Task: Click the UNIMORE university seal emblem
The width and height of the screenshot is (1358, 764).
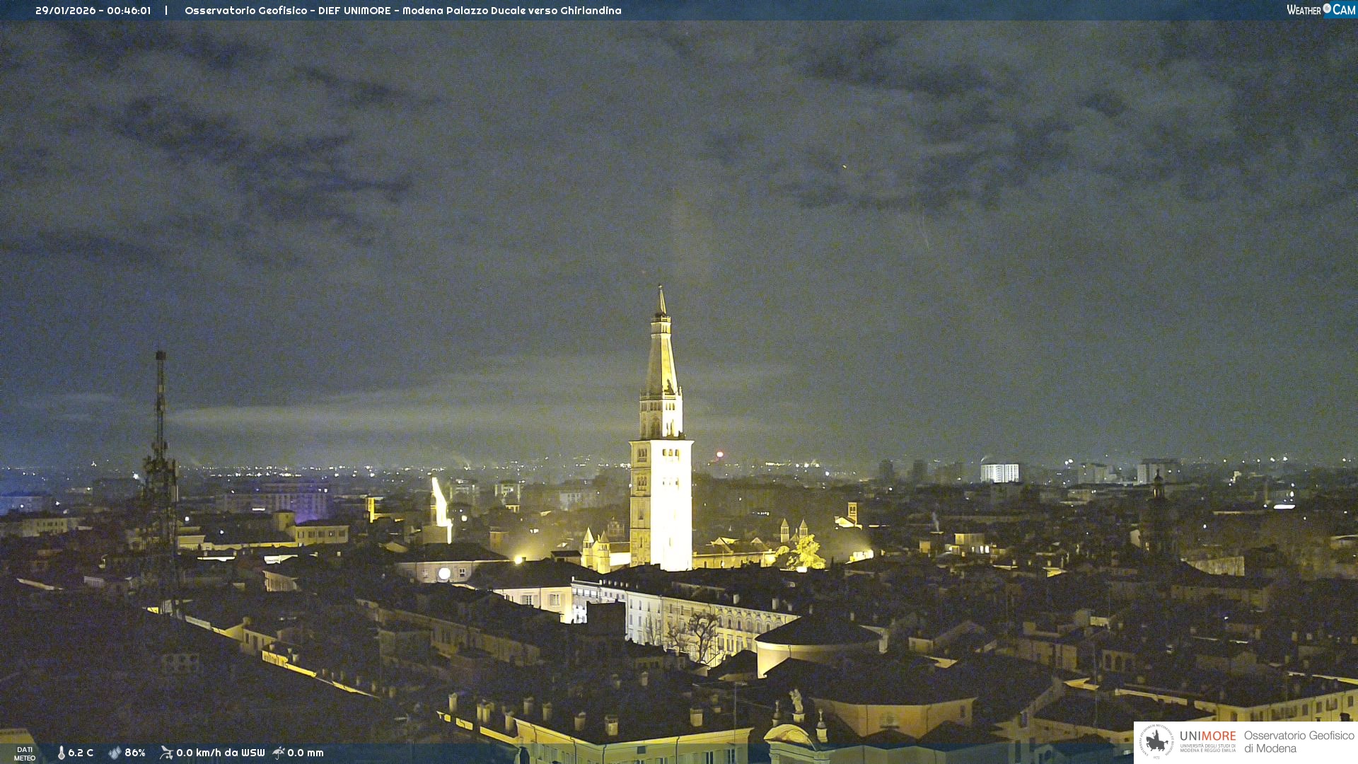Action: pyautogui.click(x=1156, y=741)
